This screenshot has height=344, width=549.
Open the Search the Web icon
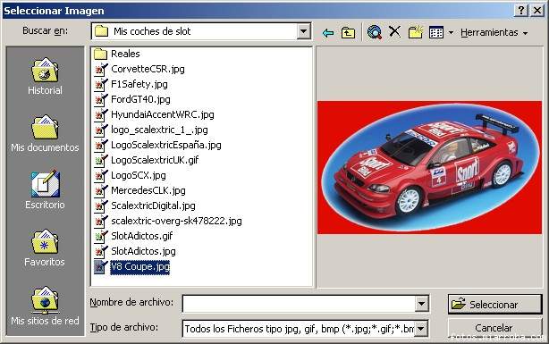pos(375,32)
